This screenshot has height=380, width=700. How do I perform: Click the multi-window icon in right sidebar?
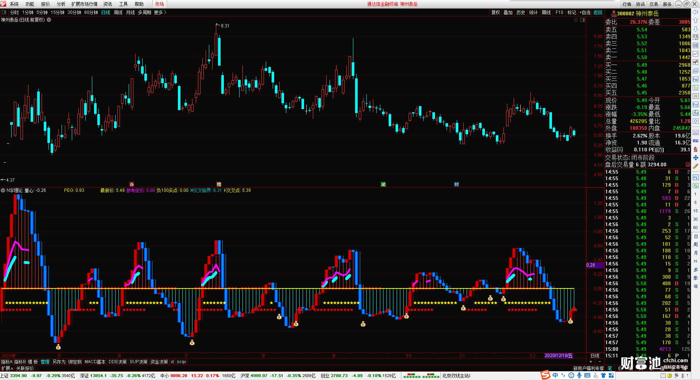696,71
